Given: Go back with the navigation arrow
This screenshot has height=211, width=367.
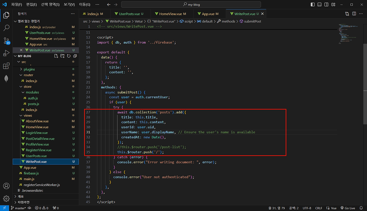Looking at the screenshot, I should coord(109,5).
